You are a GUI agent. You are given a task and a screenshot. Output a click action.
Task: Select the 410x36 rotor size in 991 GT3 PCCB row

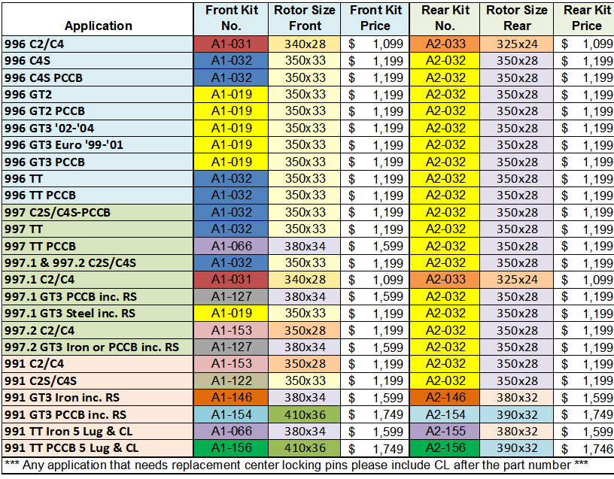(305, 414)
